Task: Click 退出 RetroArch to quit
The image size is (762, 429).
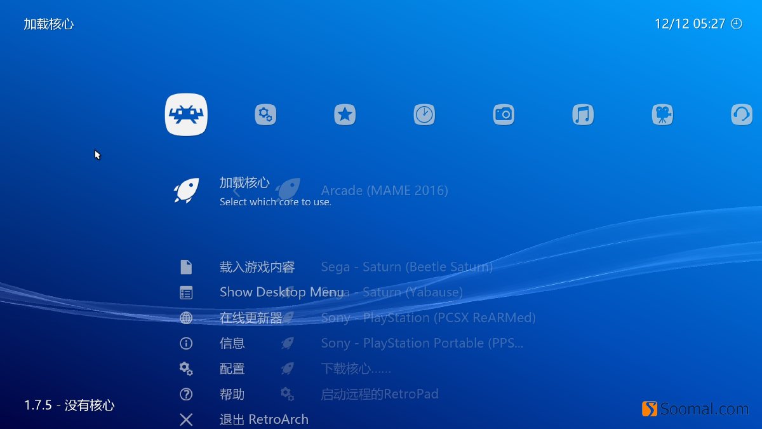Action: pos(263,419)
